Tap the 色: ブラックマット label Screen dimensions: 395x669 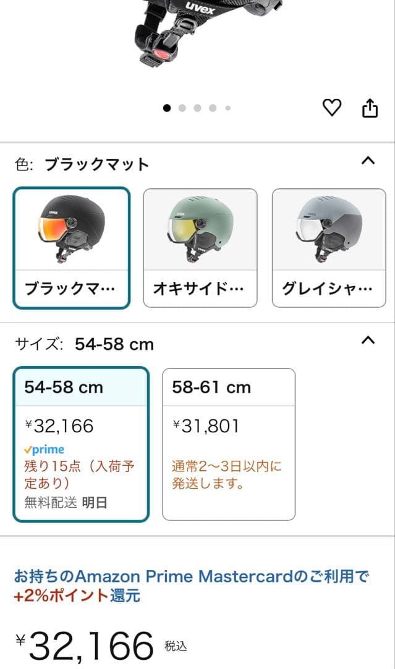click(81, 163)
